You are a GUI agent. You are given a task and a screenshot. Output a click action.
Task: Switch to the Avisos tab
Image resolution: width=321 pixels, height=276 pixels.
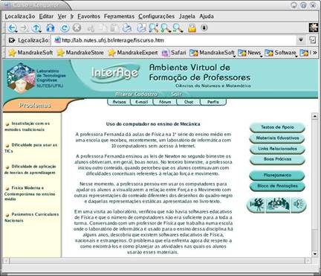click(119, 102)
